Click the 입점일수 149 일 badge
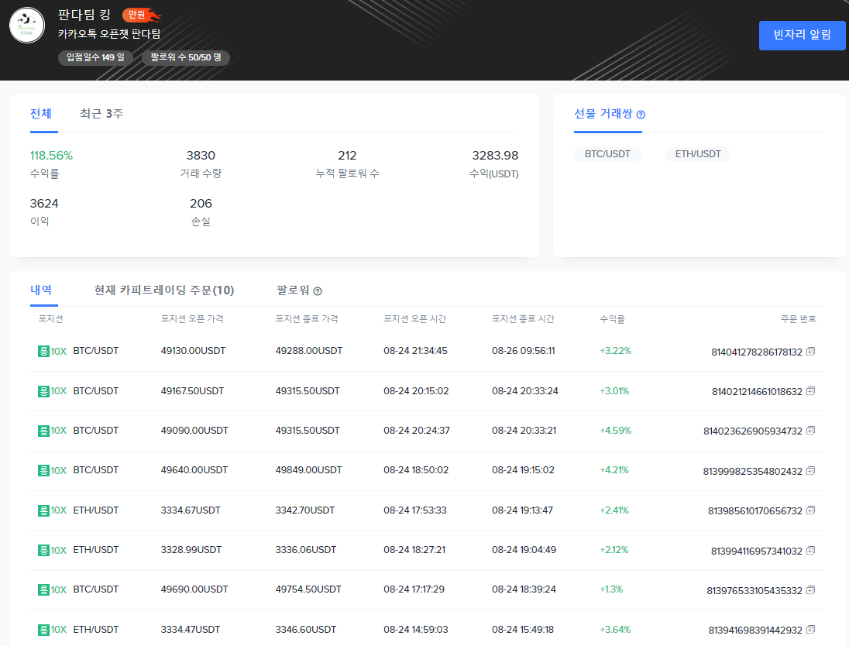 coord(96,57)
